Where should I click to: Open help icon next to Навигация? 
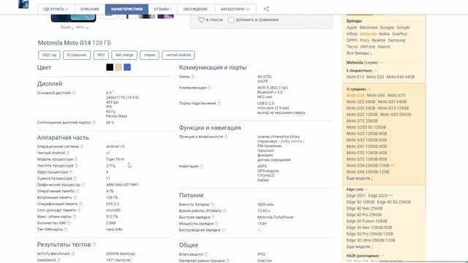[x=201, y=167]
